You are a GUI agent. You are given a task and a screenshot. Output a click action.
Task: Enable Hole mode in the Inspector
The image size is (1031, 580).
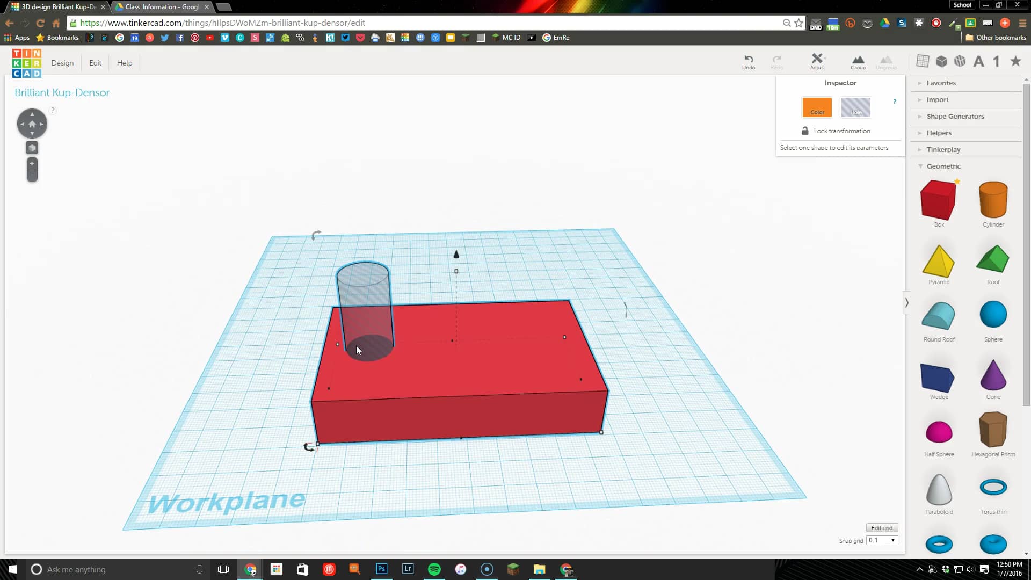855,107
